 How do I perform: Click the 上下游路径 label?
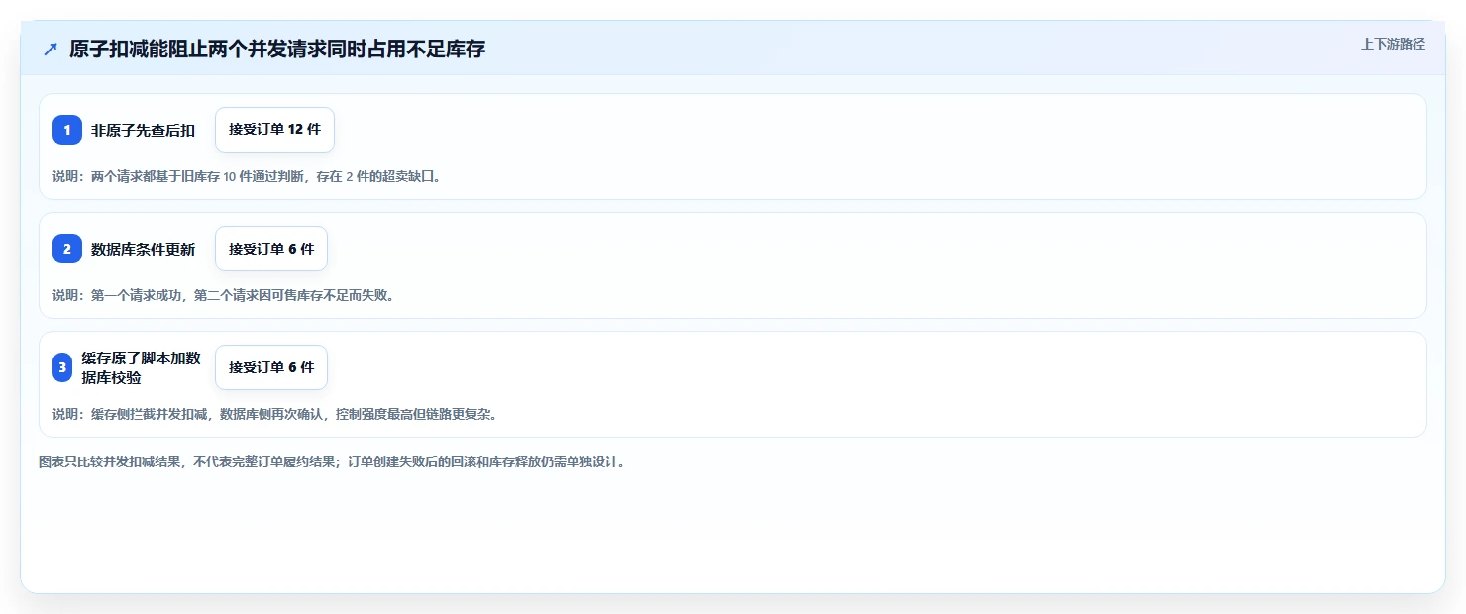1393,44
